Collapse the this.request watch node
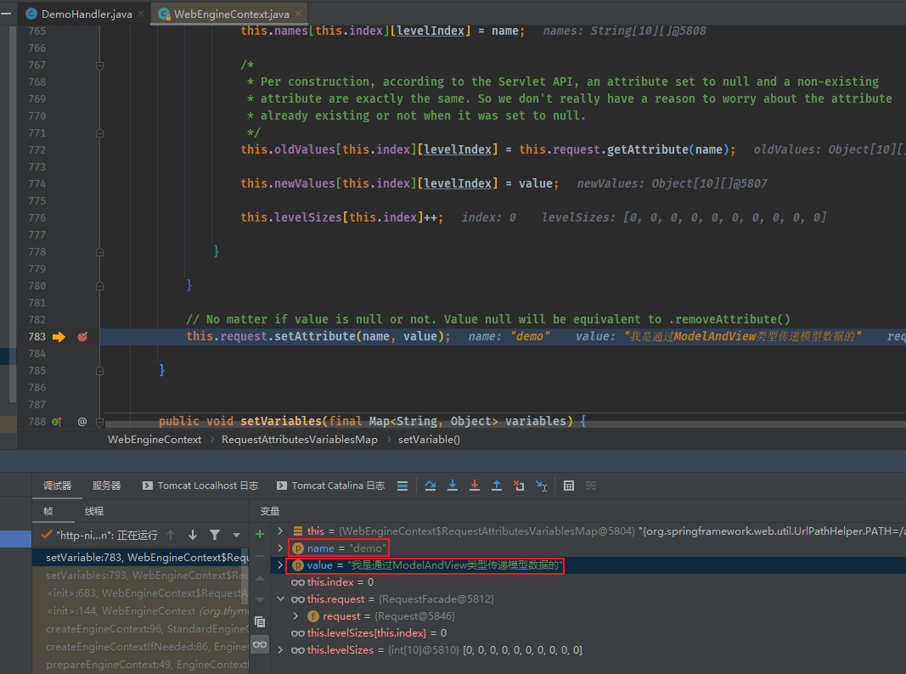The height and width of the screenshot is (674, 906). point(281,599)
